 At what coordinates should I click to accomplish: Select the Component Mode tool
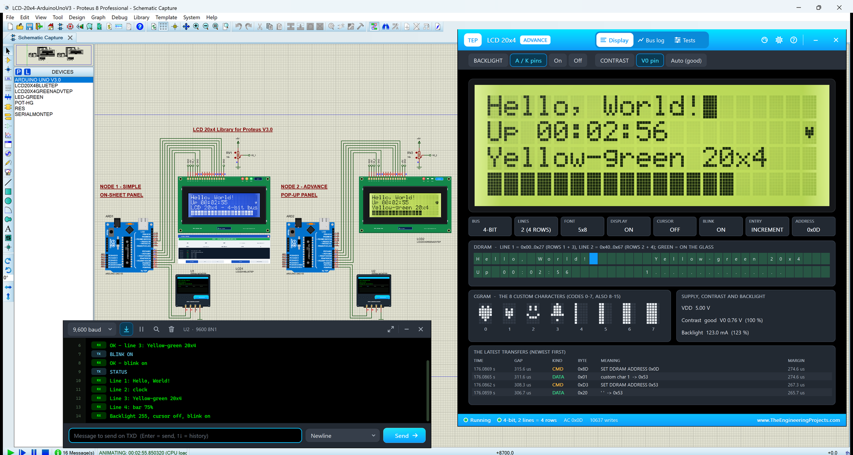[x=8, y=60]
